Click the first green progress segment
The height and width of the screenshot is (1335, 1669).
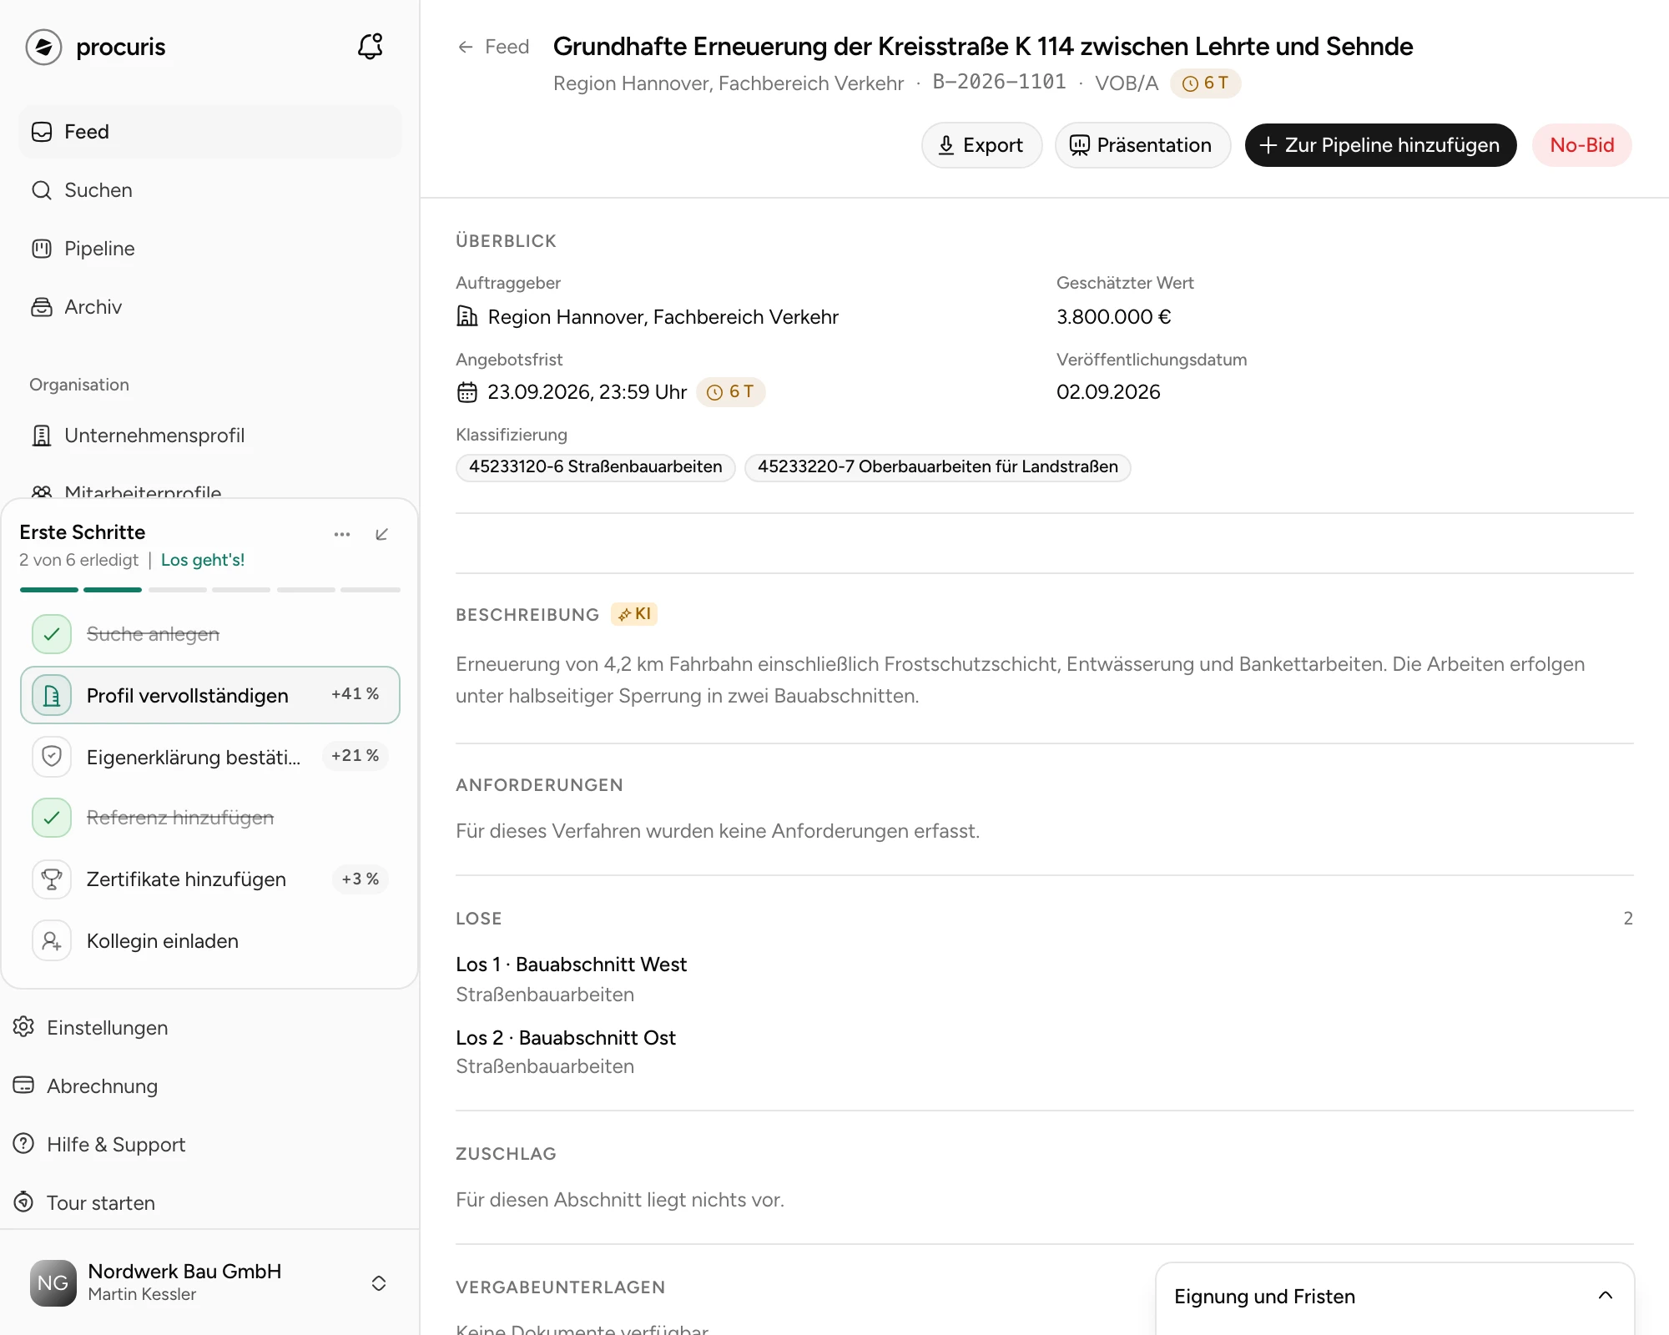pos(48,590)
